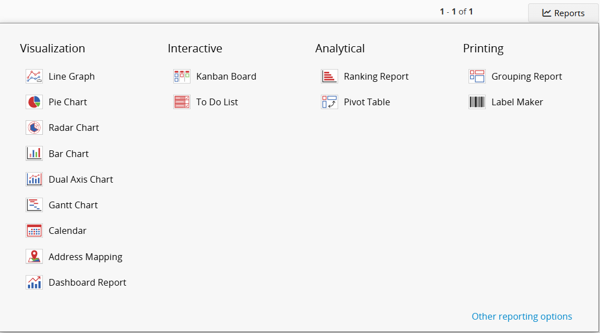Open the Gantt Chart icon
The width and height of the screenshot is (600, 333).
tap(34, 205)
